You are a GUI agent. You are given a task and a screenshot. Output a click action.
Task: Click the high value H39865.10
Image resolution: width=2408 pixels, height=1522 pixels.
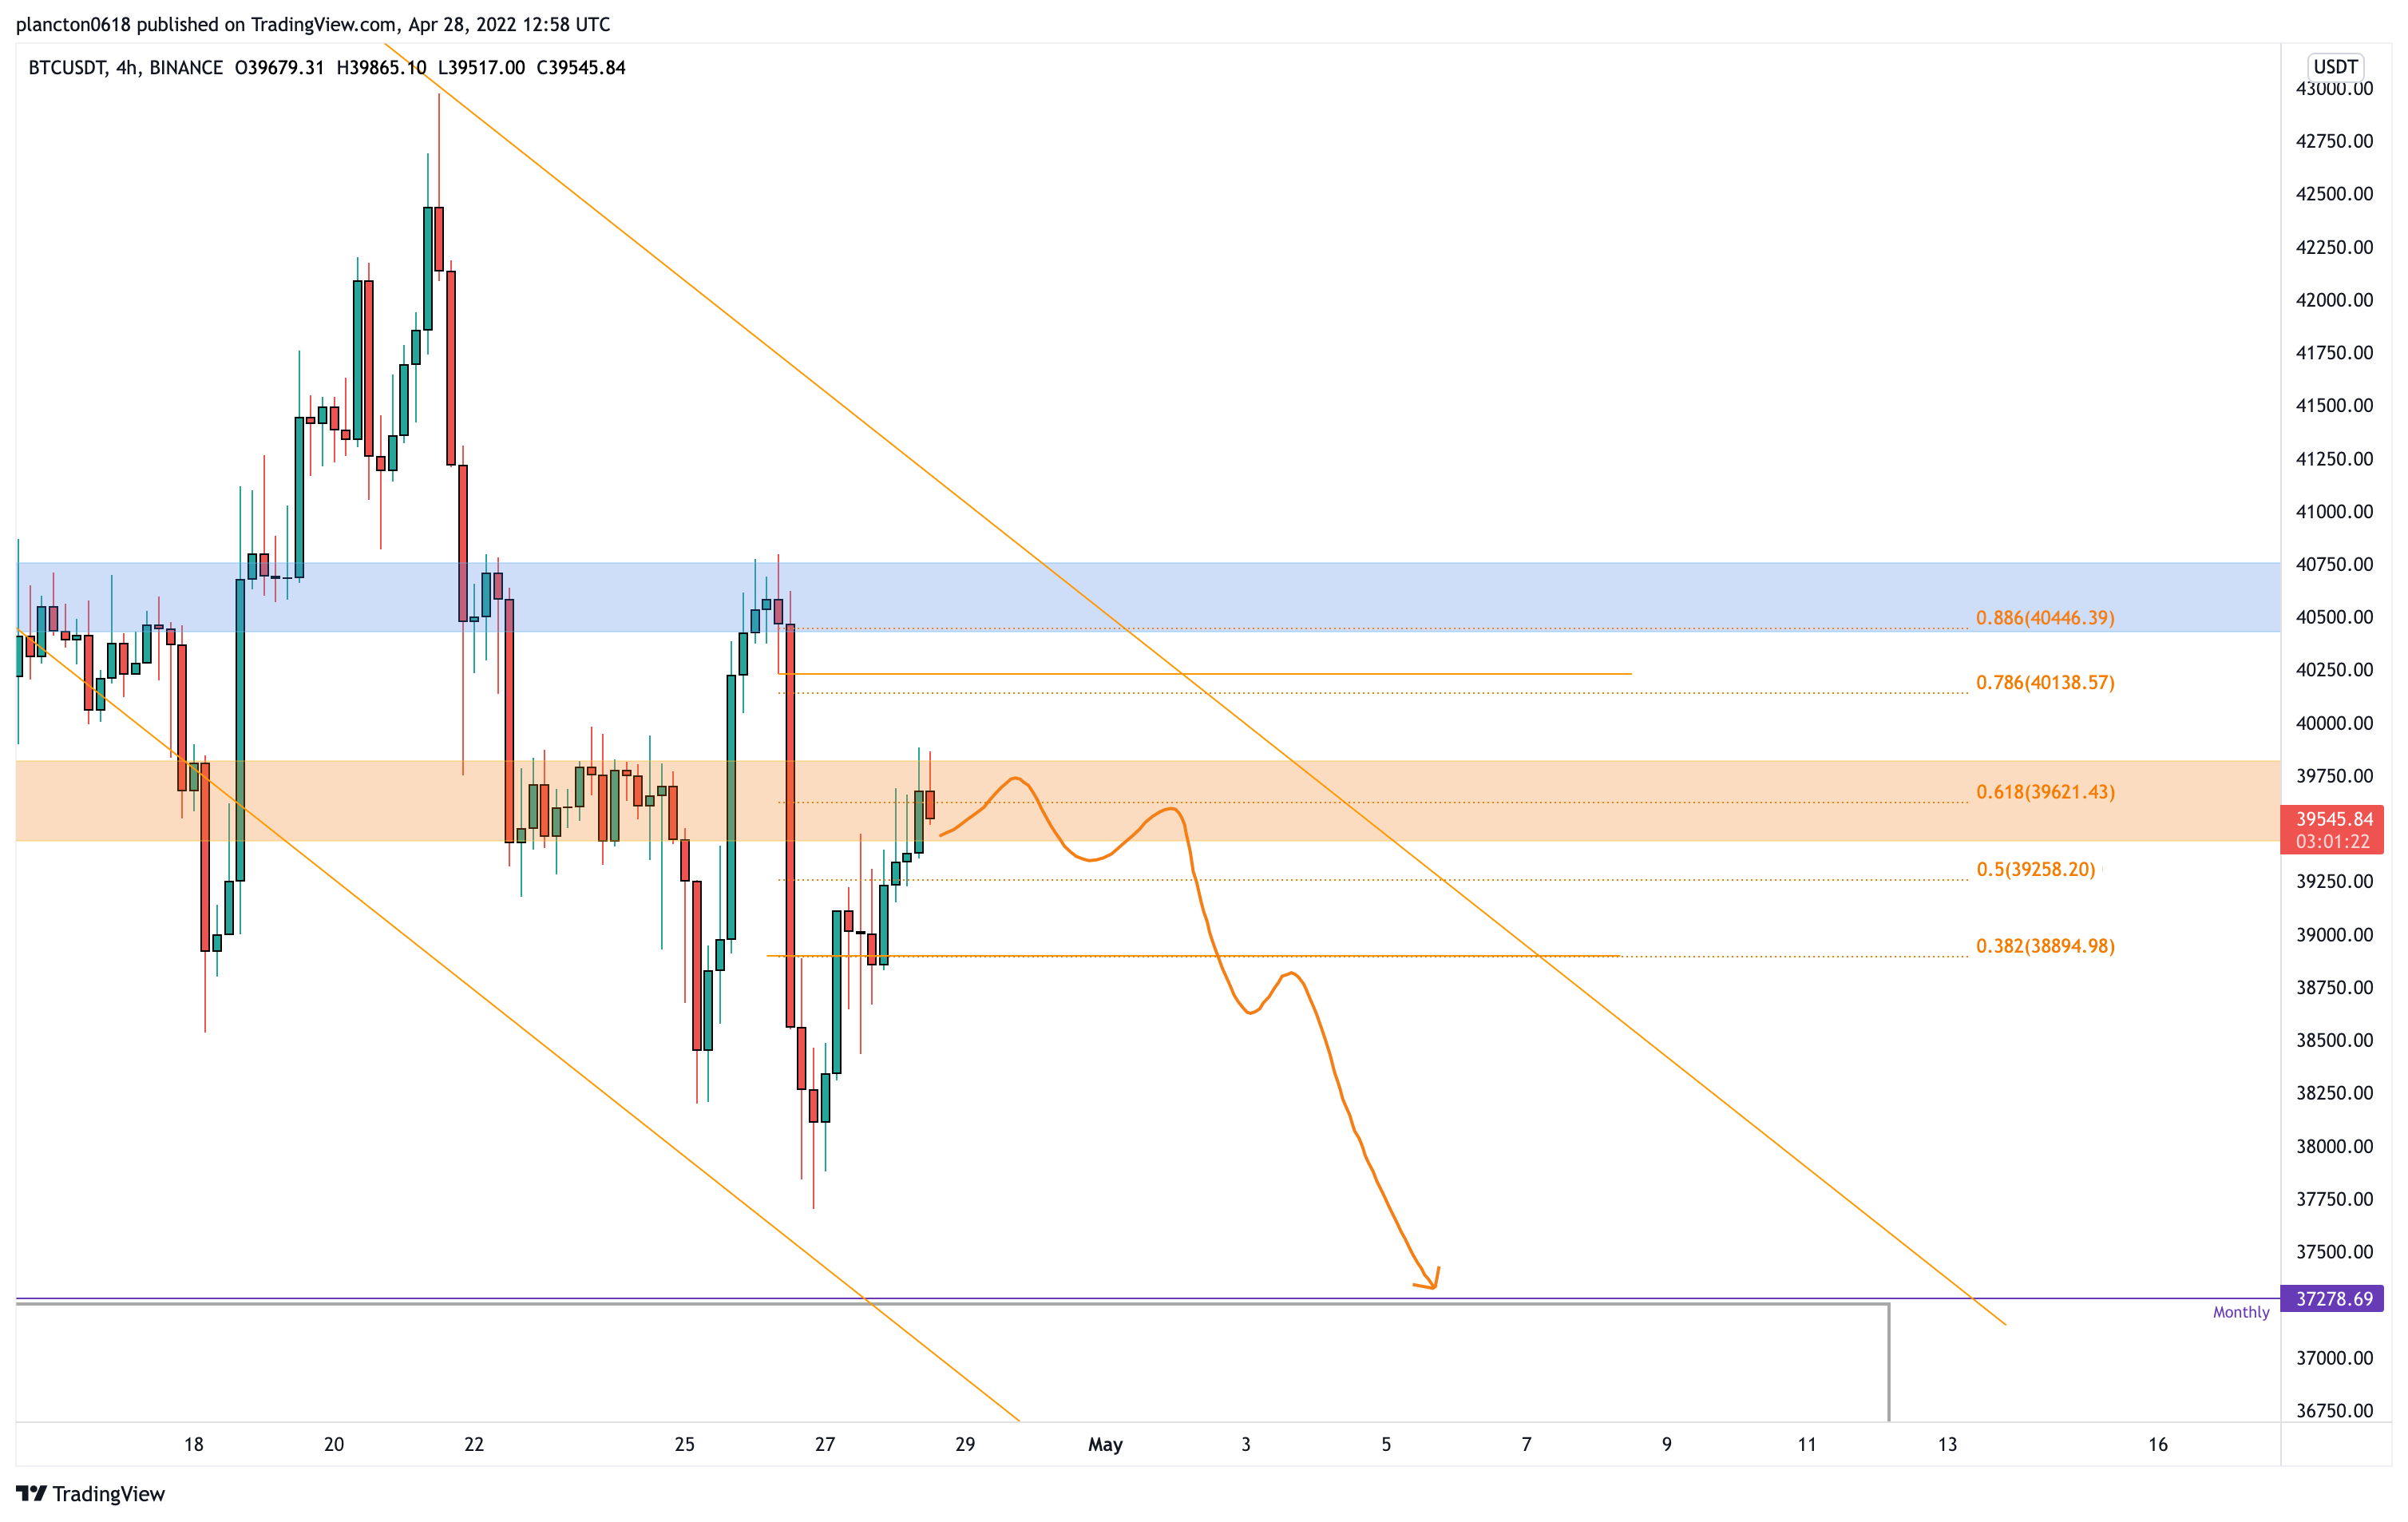(x=381, y=68)
